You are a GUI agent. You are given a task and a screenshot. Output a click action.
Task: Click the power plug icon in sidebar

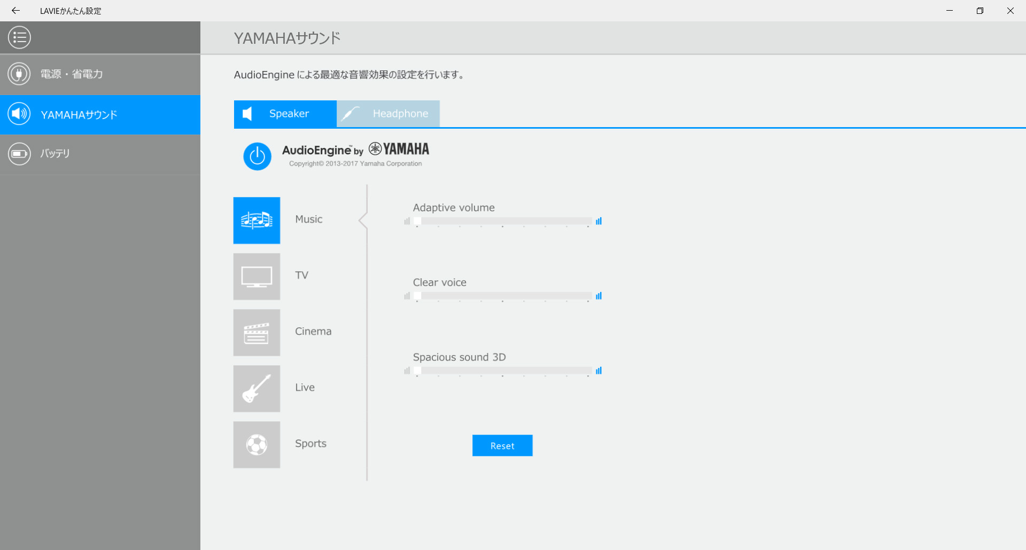[x=19, y=74]
